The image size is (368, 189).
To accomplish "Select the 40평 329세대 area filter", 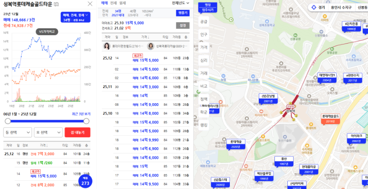I will click(133, 13).
